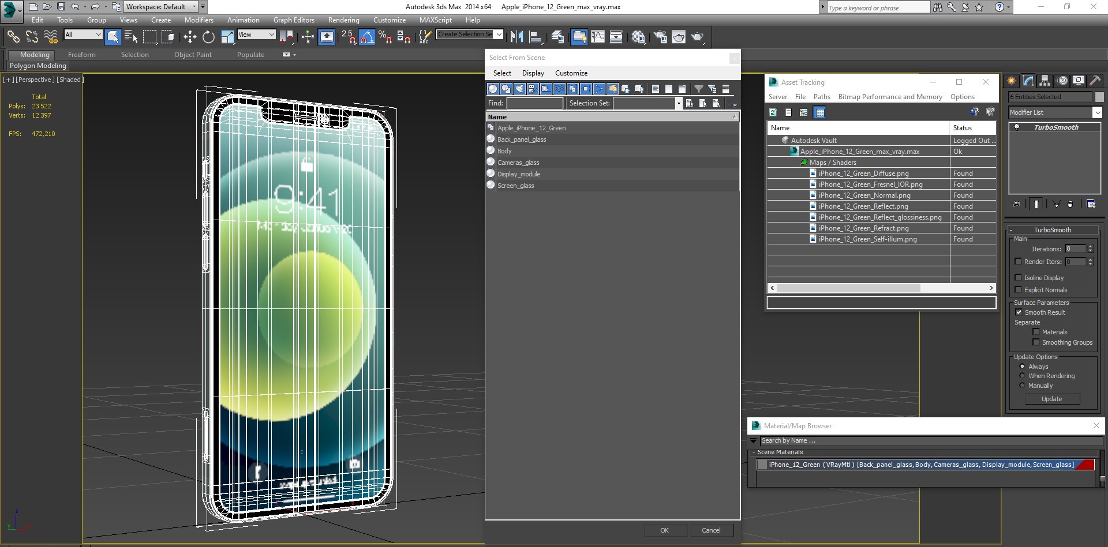Open the Create command panel tab
Viewport: 1108px width, 547px height.
[1011, 81]
